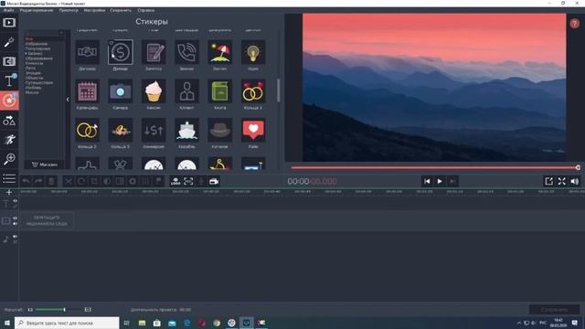Click the red help question mark

pos(575,24)
